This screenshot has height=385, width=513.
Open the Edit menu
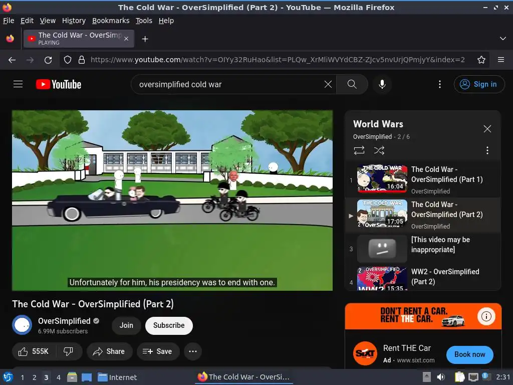tap(27, 21)
